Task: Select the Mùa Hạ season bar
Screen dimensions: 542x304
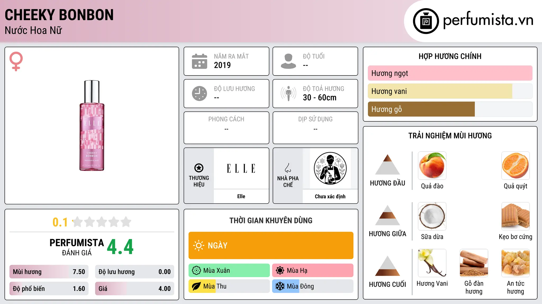Action: 313,270
